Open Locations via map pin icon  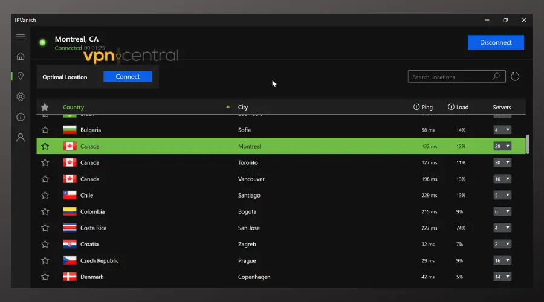tap(21, 76)
